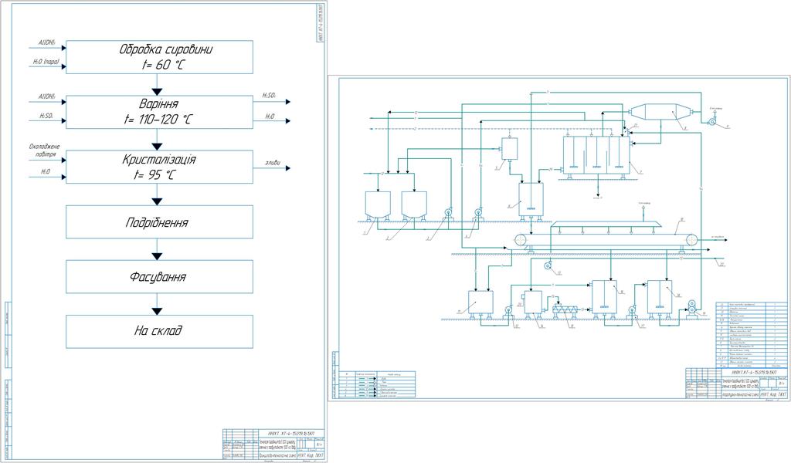Click the 'Фасування' process block
The image size is (791, 463).
click(x=159, y=276)
